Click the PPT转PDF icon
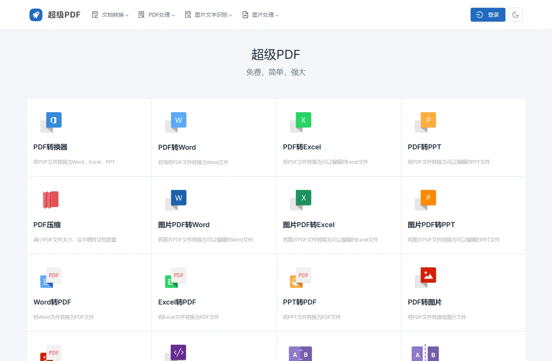The width and height of the screenshot is (552, 361). coord(301,277)
